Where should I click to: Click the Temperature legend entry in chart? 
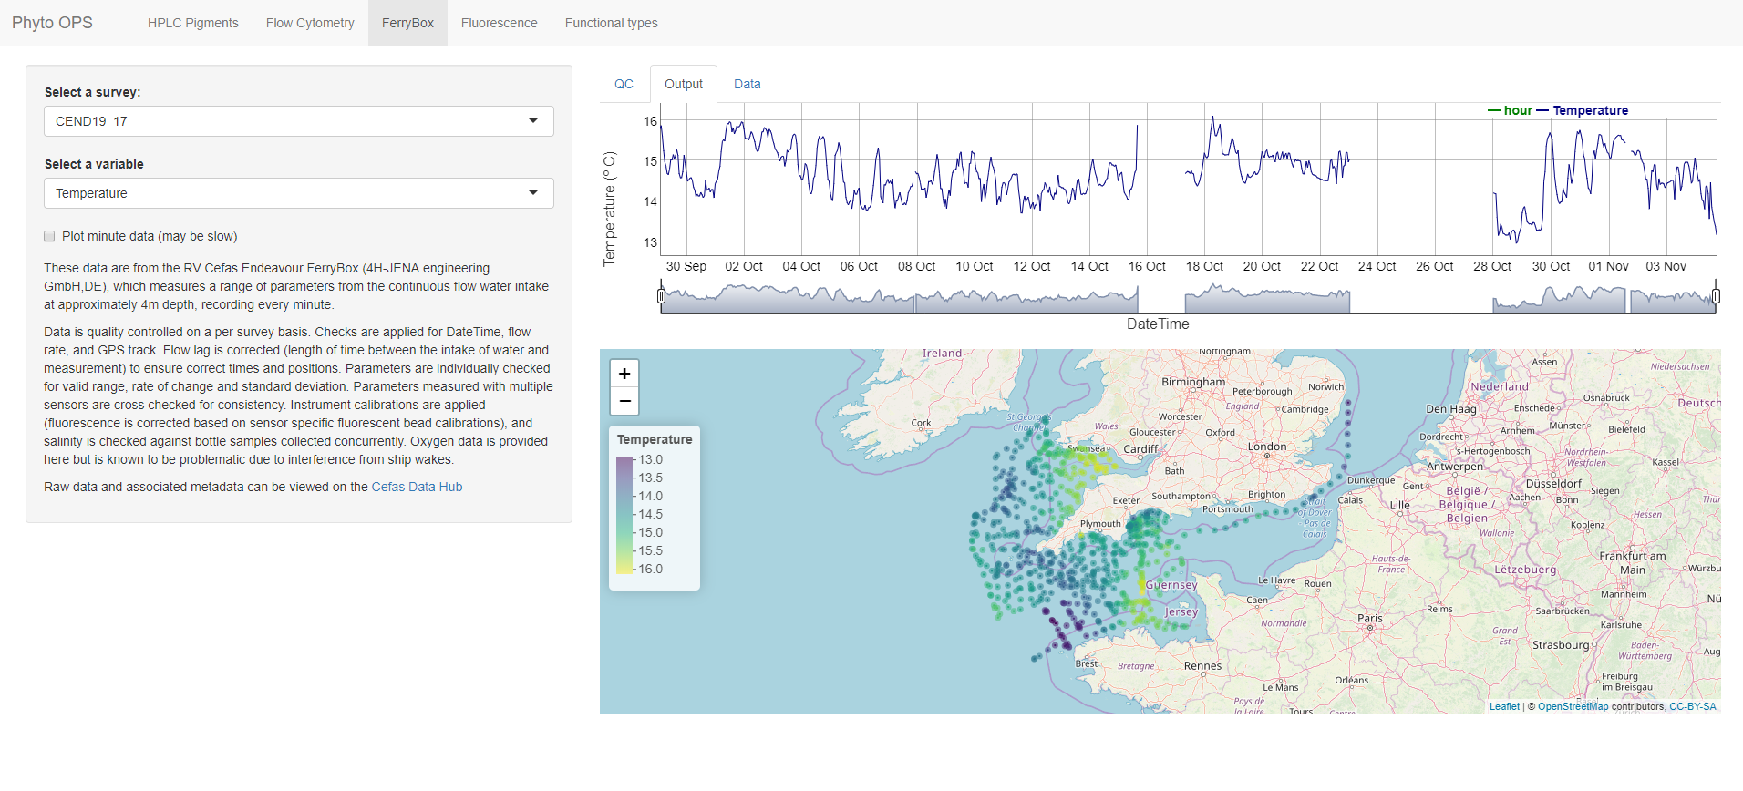pos(1590,110)
